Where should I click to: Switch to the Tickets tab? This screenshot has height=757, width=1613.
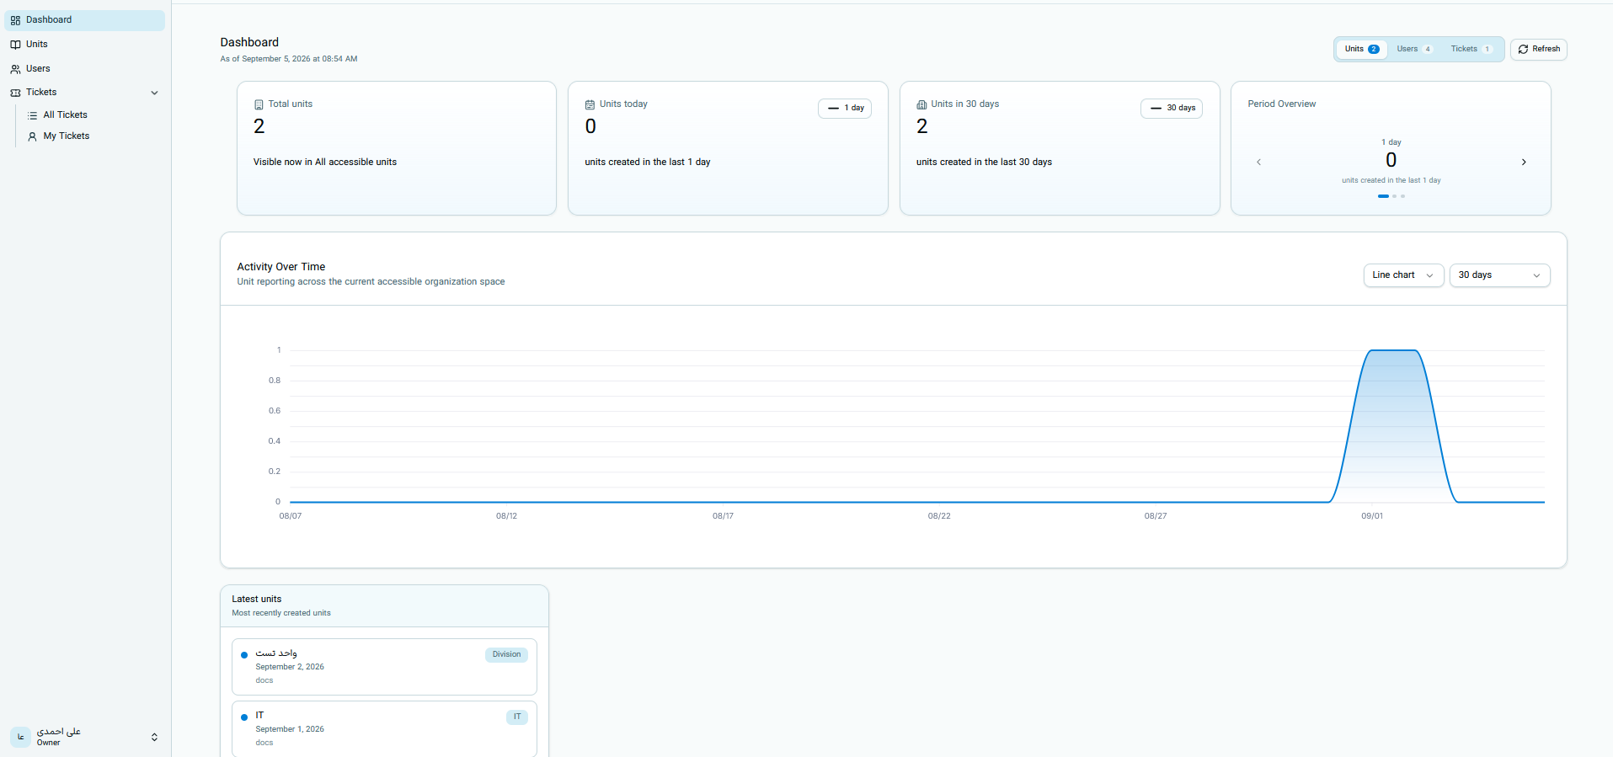1471,49
